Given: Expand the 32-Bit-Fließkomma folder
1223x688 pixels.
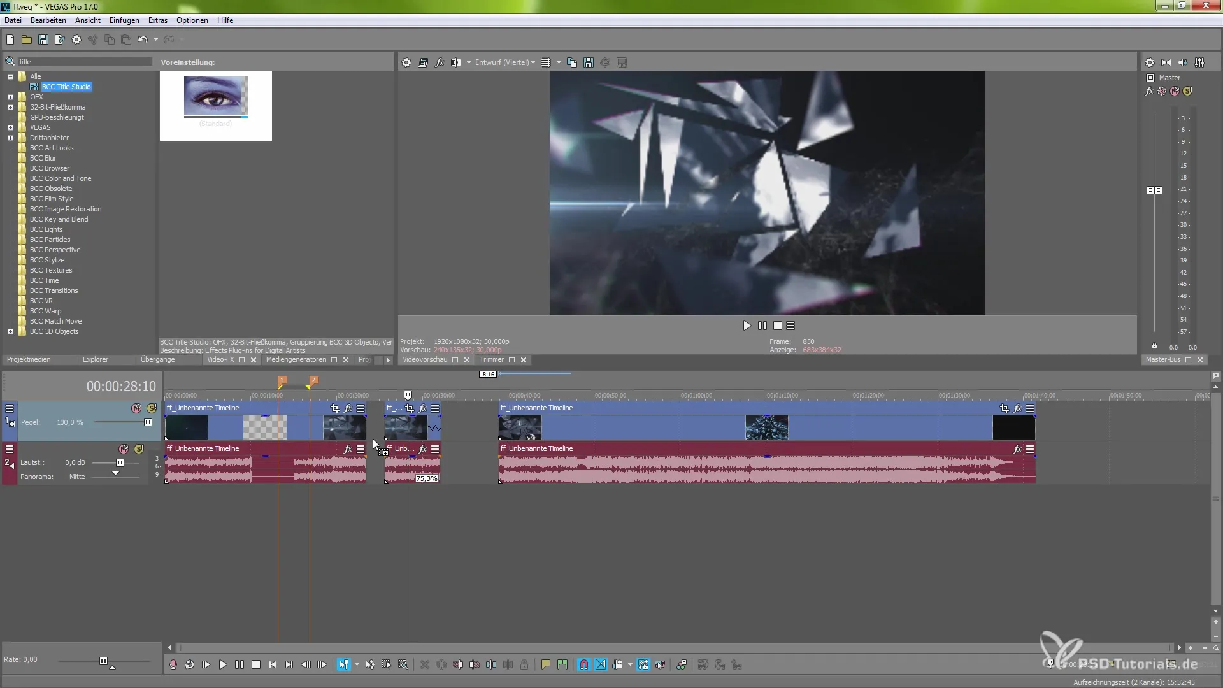Looking at the screenshot, I should [10, 107].
